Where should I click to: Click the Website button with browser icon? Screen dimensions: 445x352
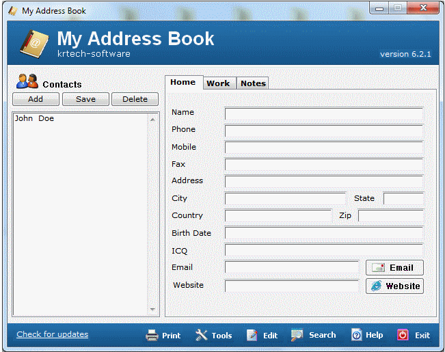pyautogui.click(x=394, y=286)
